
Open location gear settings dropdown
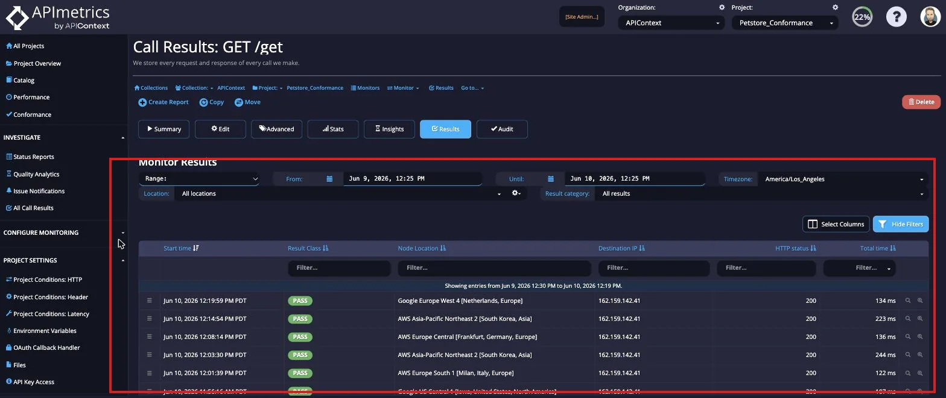coord(516,193)
